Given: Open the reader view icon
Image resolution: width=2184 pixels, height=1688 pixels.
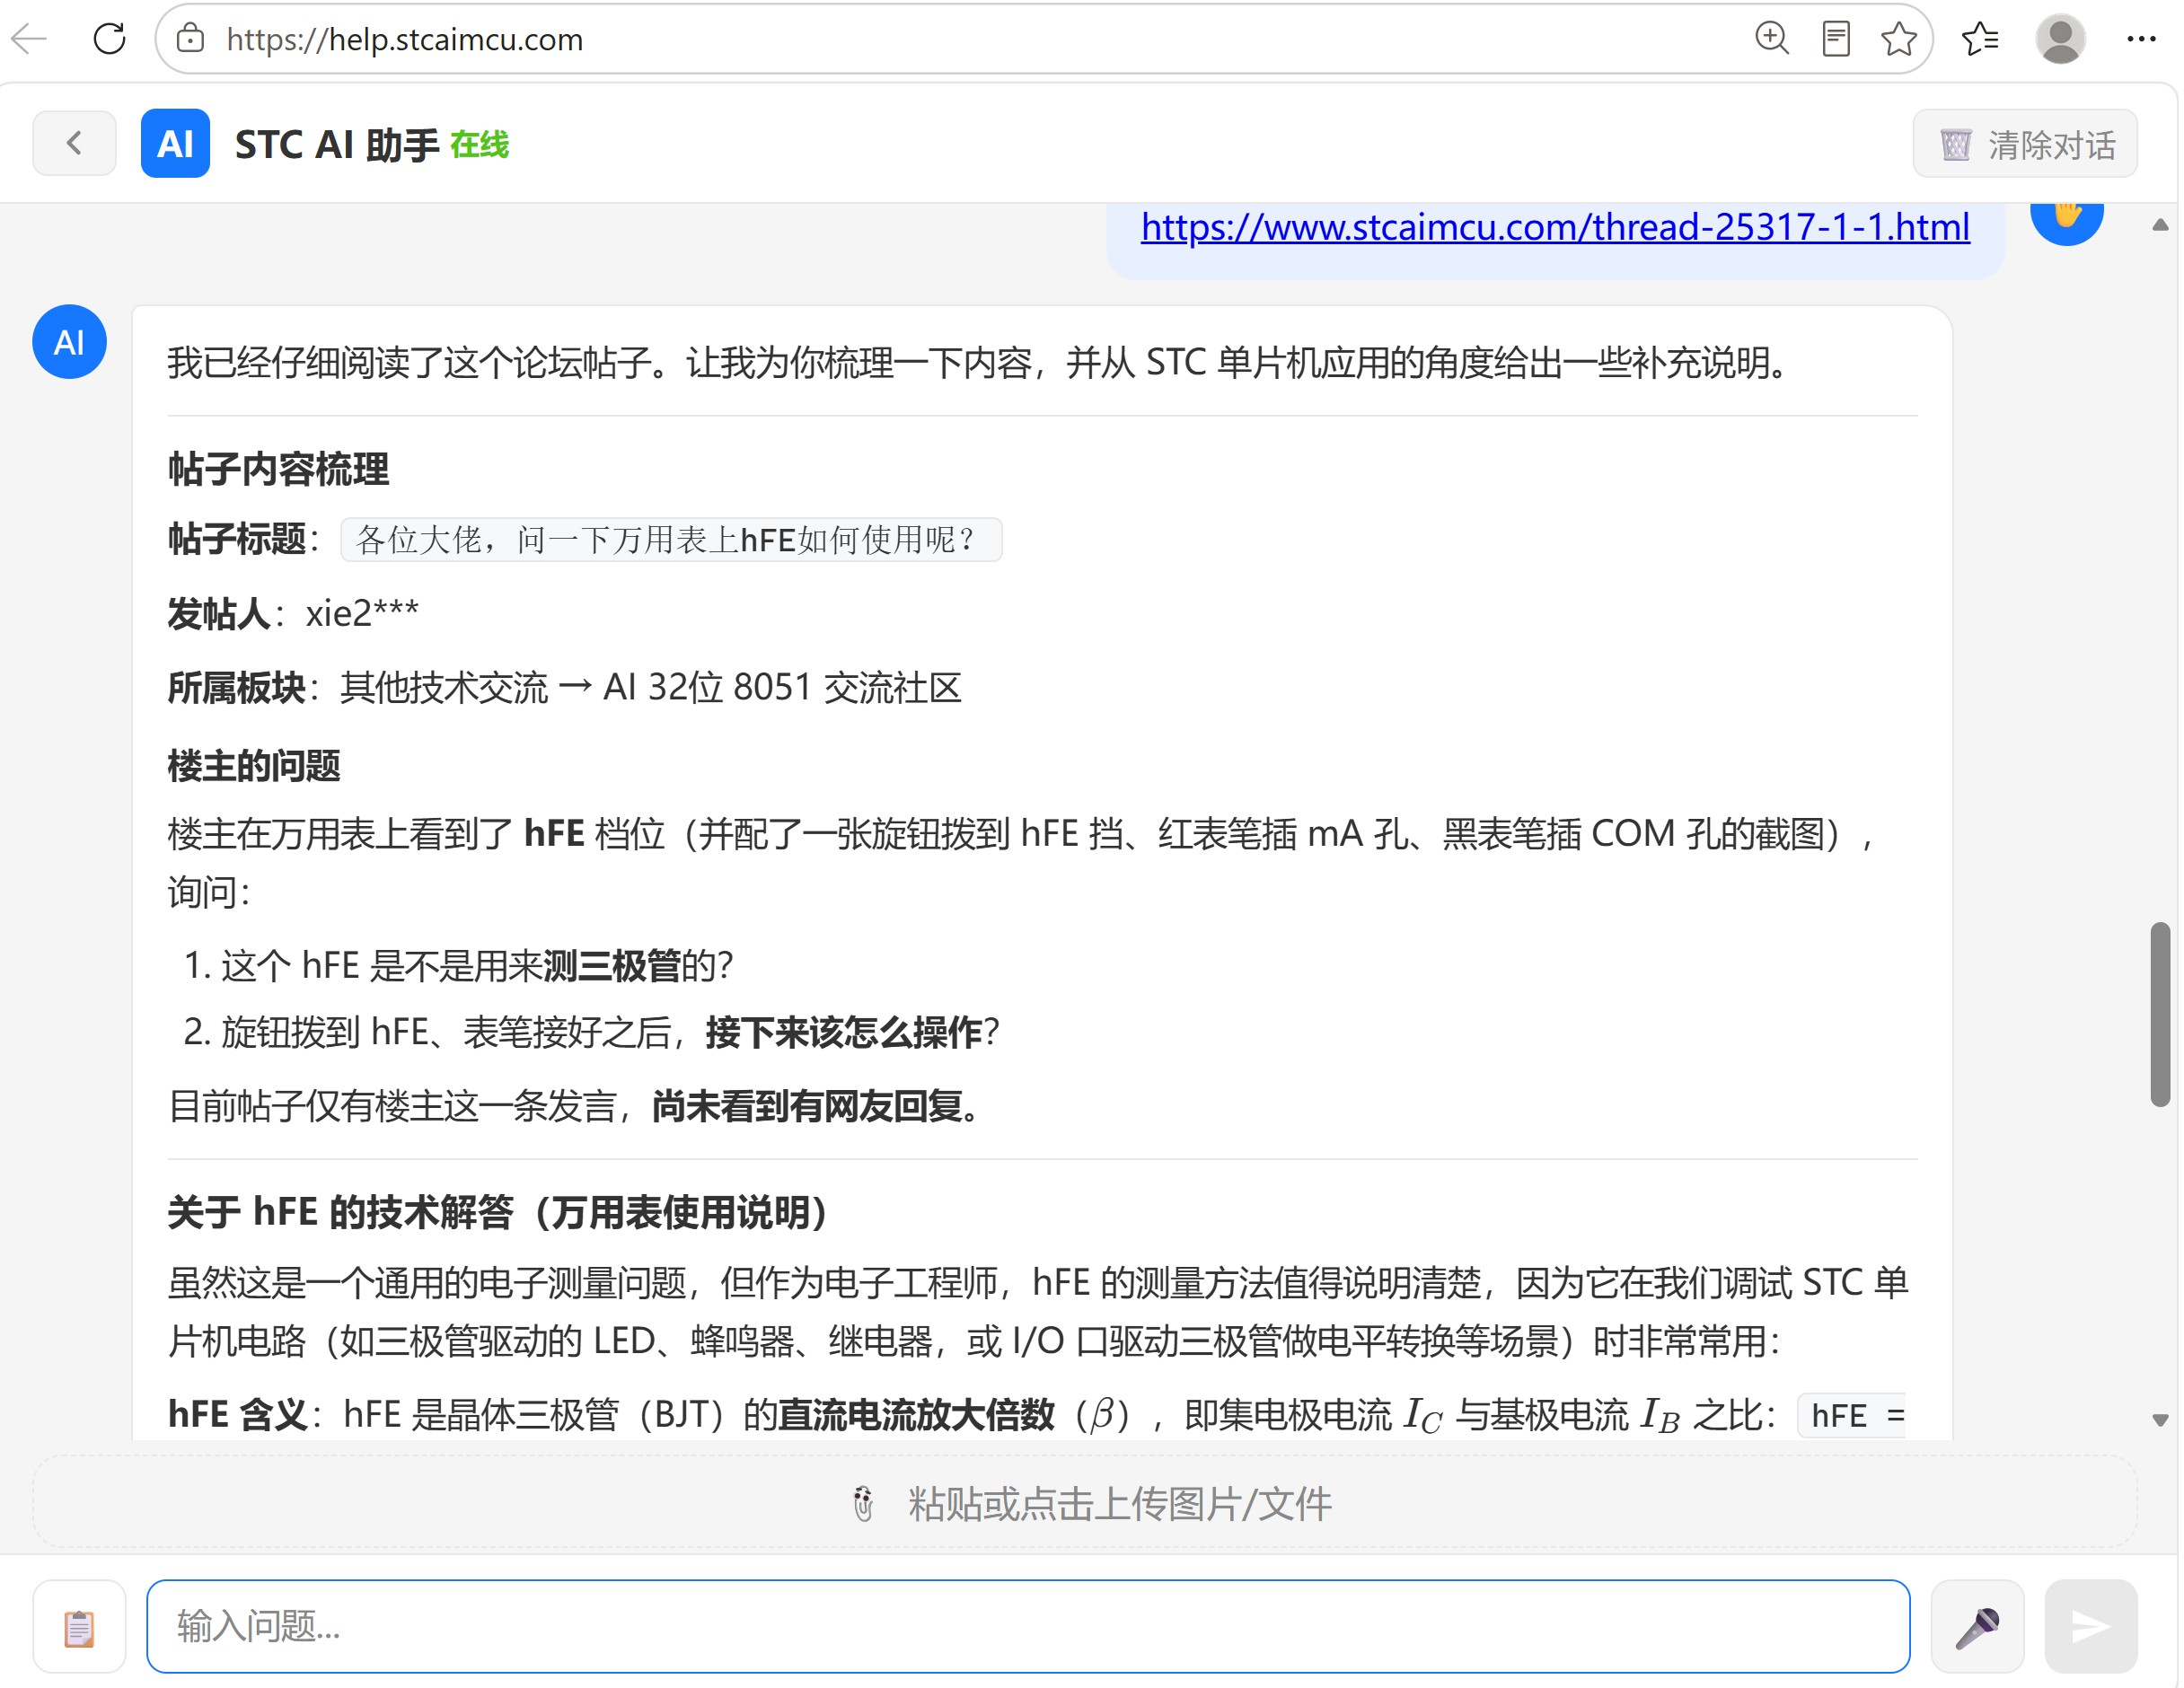Looking at the screenshot, I should point(1835,39).
